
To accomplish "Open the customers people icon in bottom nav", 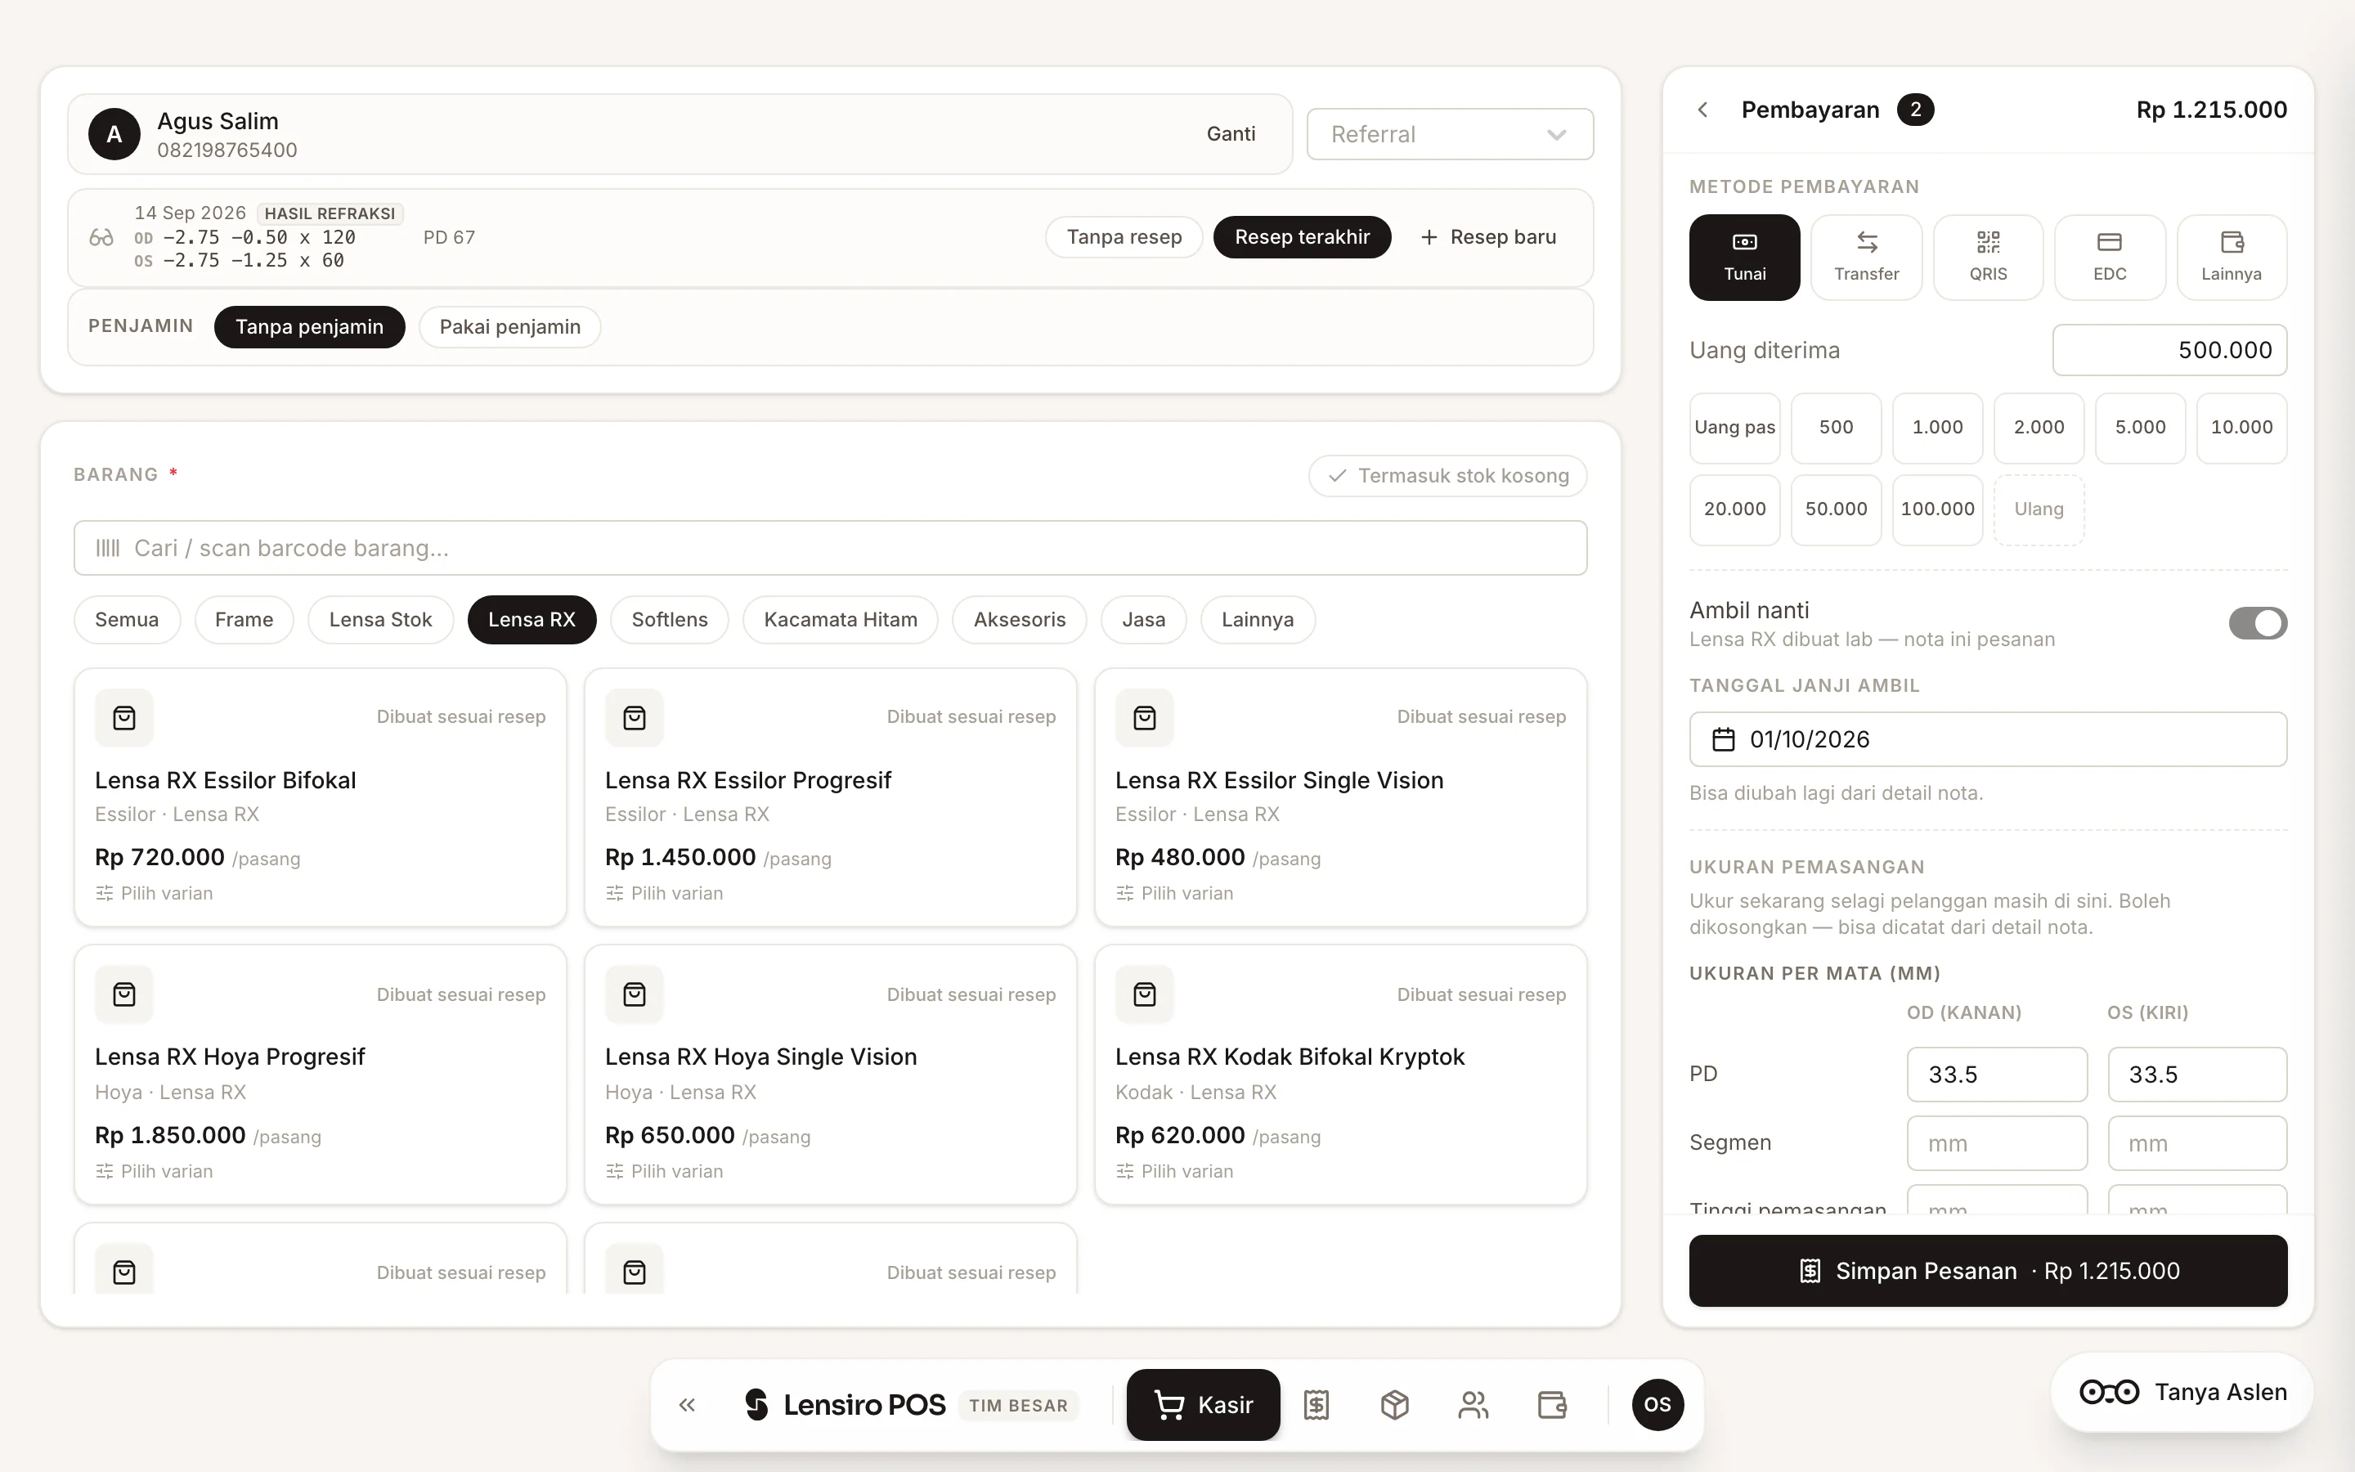I will click(x=1474, y=1405).
